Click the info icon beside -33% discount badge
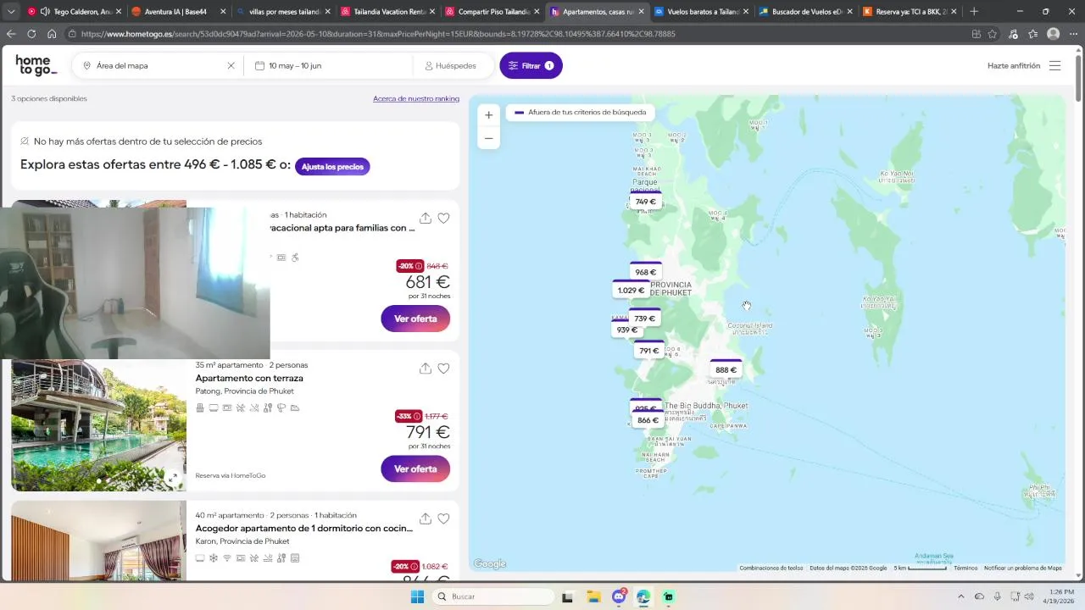The image size is (1085, 610). pyautogui.click(x=418, y=416)
